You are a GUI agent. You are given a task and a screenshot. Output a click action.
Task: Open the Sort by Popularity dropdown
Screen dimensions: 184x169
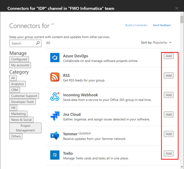156,43
